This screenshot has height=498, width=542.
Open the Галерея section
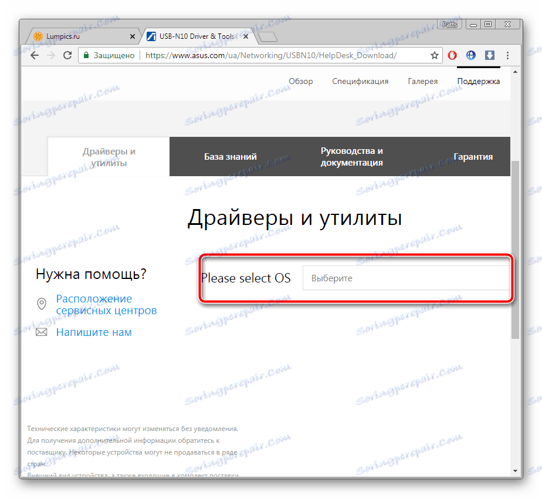point(423,81)
